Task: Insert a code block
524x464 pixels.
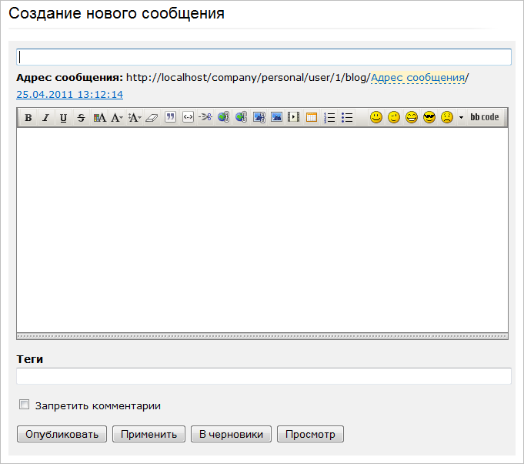Action: click(187, 118)
